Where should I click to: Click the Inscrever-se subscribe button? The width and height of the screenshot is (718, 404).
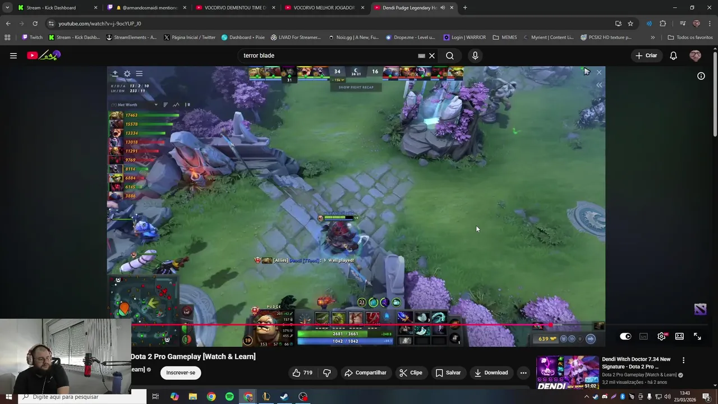[x=181, y=373]
